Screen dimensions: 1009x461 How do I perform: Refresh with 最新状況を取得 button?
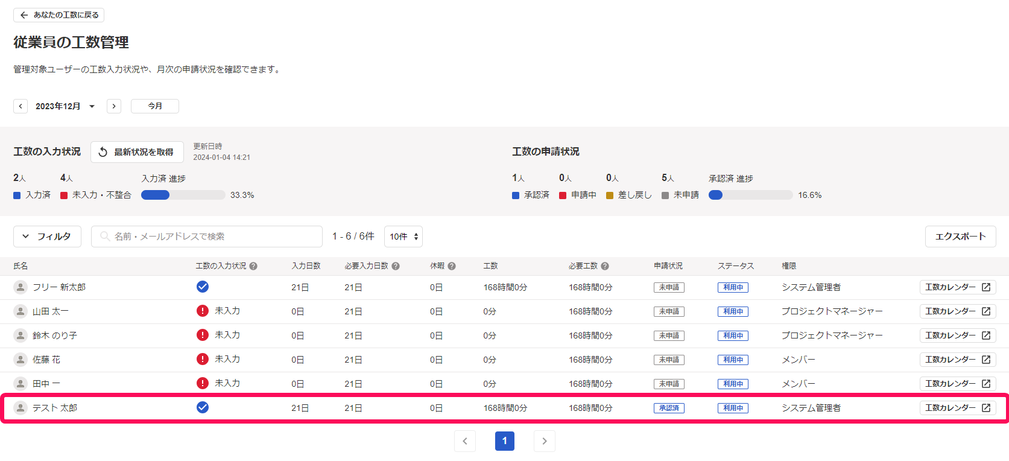pos(137,152)
